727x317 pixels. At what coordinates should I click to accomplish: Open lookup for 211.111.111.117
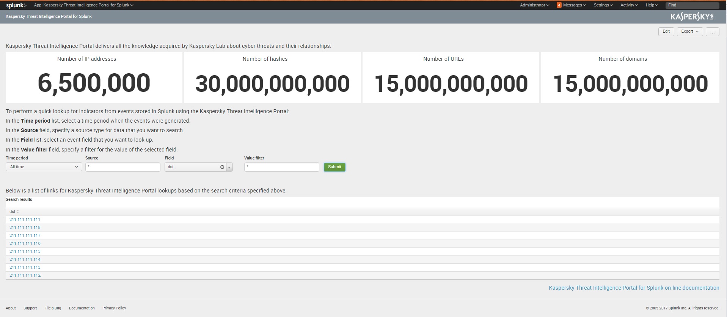(25, 236)
